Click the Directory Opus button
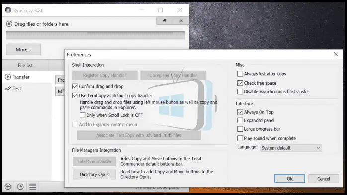The image size is (347, 195). [94, 175]
